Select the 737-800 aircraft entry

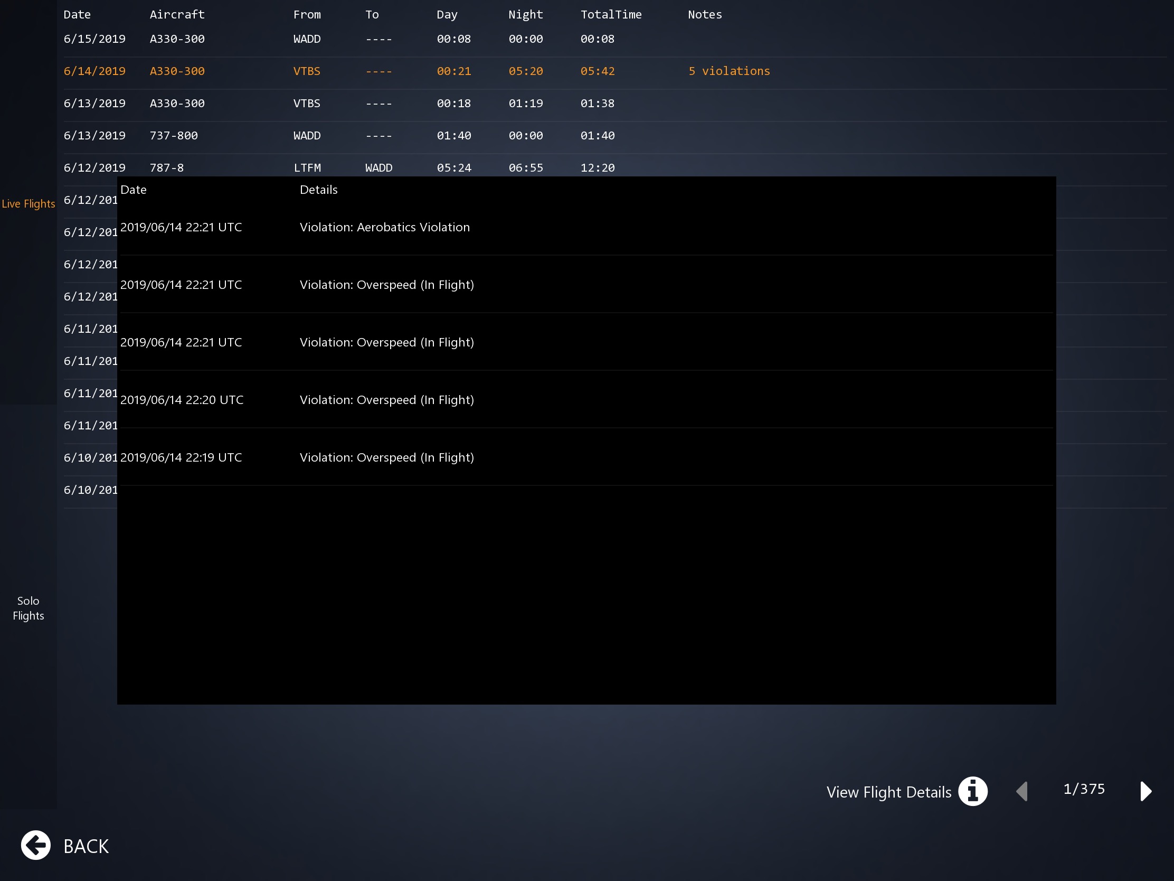point(174,135)
